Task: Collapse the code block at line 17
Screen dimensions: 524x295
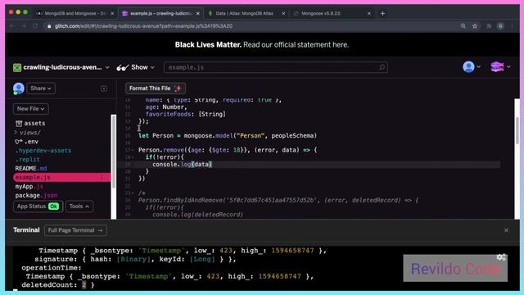Action: coord(133,150)
